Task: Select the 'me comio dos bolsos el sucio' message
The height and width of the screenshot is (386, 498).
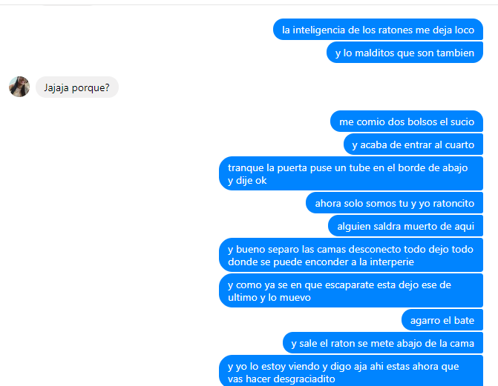Action: [x=407, y=122]
